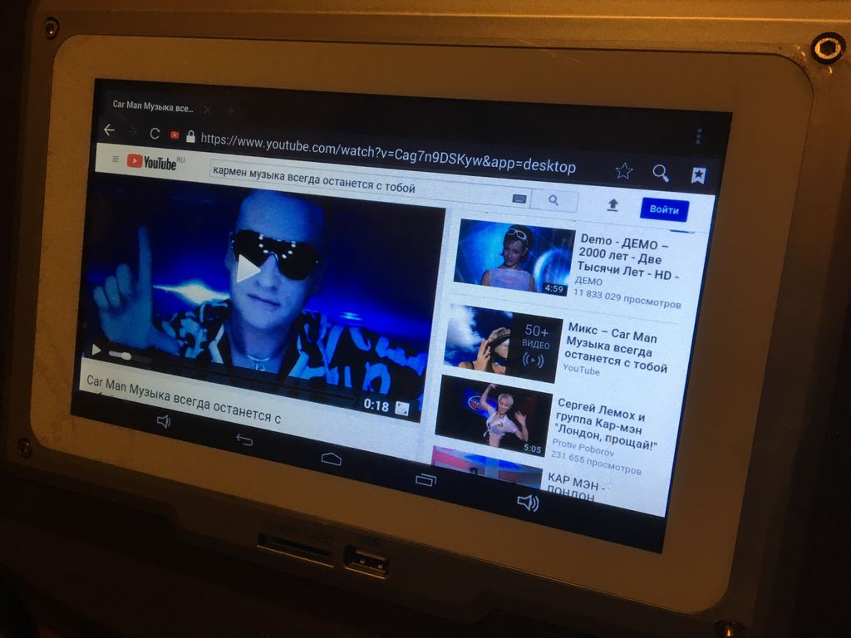
Task: Open the Protiv Poborov channel link
Action: point(583,448)
